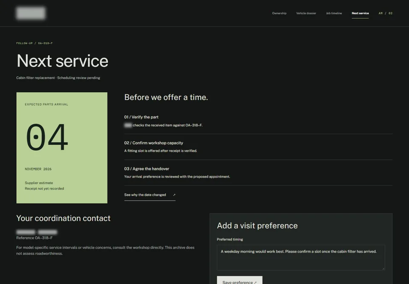Save the visit preference

click(239, 280)
